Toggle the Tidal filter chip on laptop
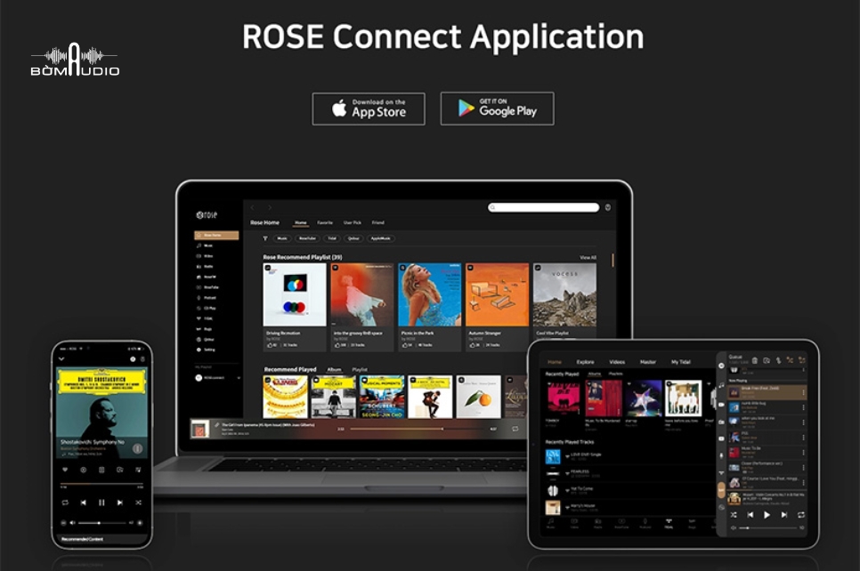 (x=332, y=238)
